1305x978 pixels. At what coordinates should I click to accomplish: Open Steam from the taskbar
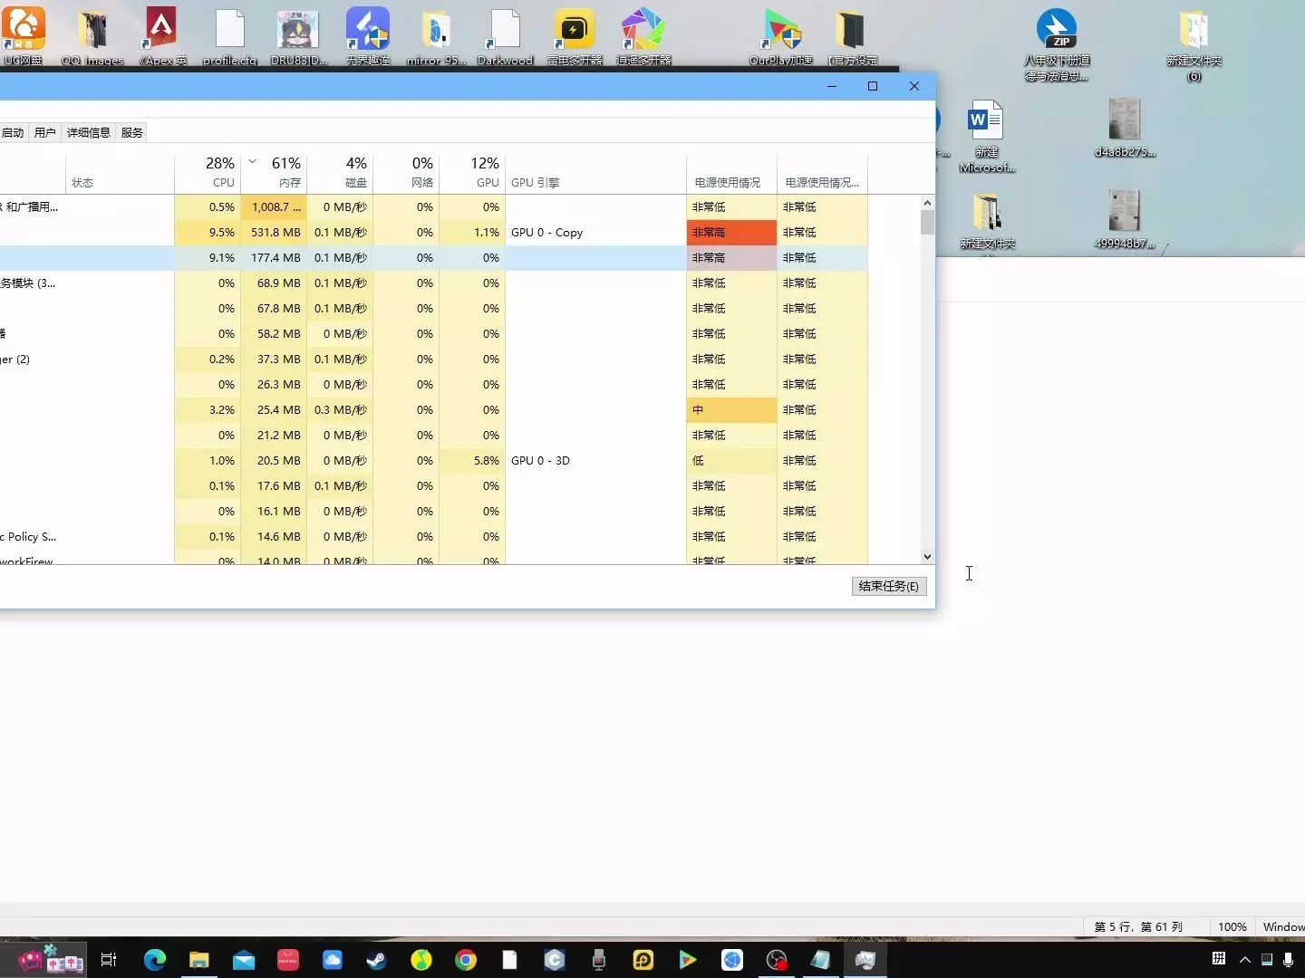pos(377,960)
